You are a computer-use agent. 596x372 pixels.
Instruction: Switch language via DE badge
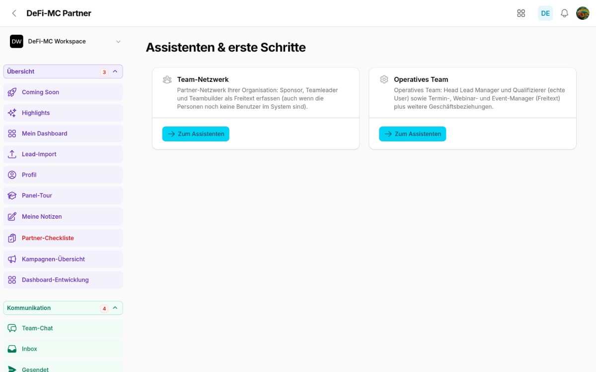click(545, 13)
